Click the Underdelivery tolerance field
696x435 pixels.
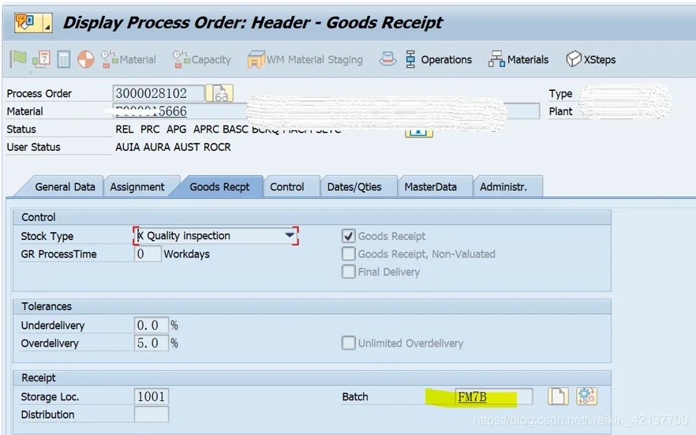click(152, 325)
